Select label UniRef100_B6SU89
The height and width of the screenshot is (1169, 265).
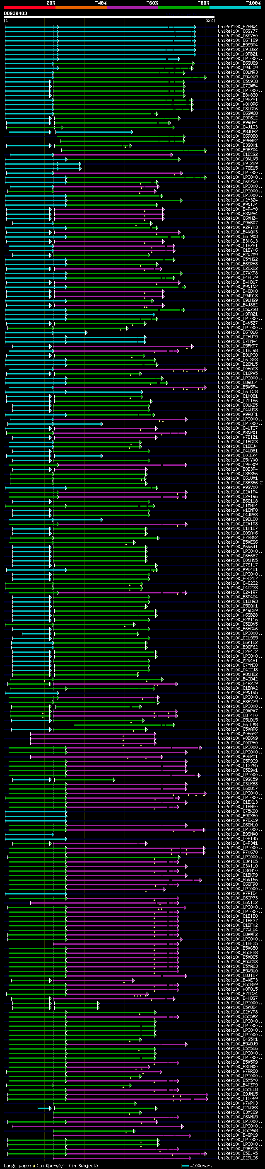coord(238,63)
